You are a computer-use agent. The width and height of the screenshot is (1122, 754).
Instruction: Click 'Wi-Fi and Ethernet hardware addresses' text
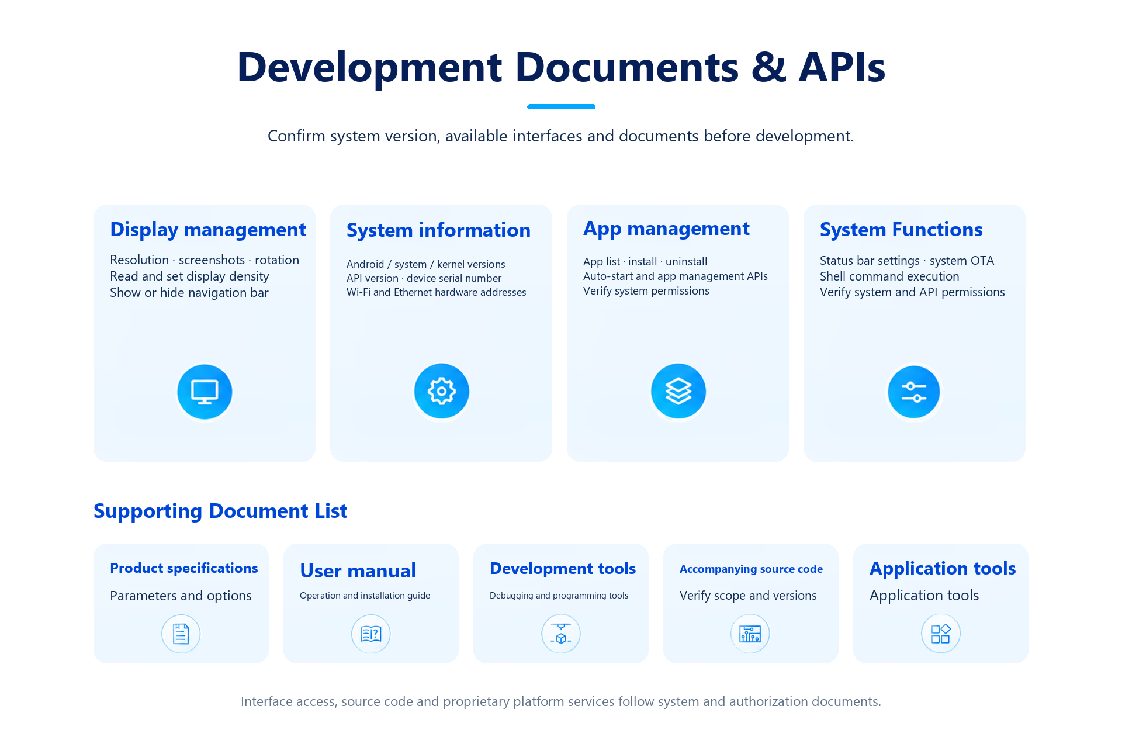[437, 292]
